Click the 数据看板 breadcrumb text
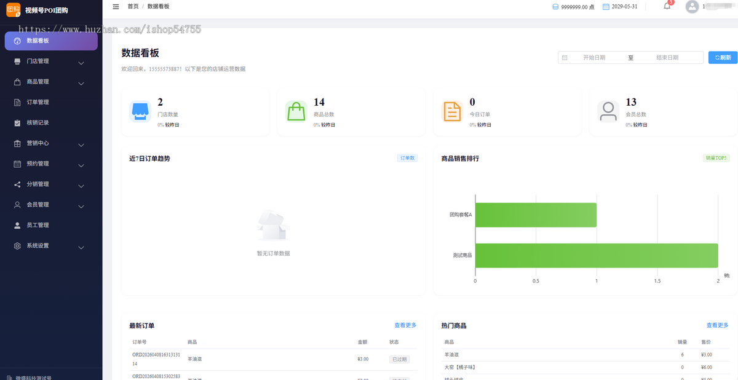Screen dimensions: 738x380 coord(159,6)
